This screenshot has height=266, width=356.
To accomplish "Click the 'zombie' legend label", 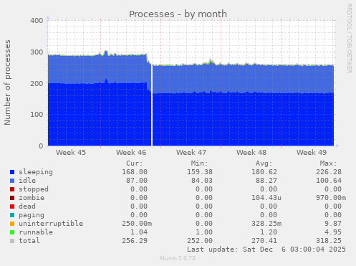I will click(x=32, y=198).
